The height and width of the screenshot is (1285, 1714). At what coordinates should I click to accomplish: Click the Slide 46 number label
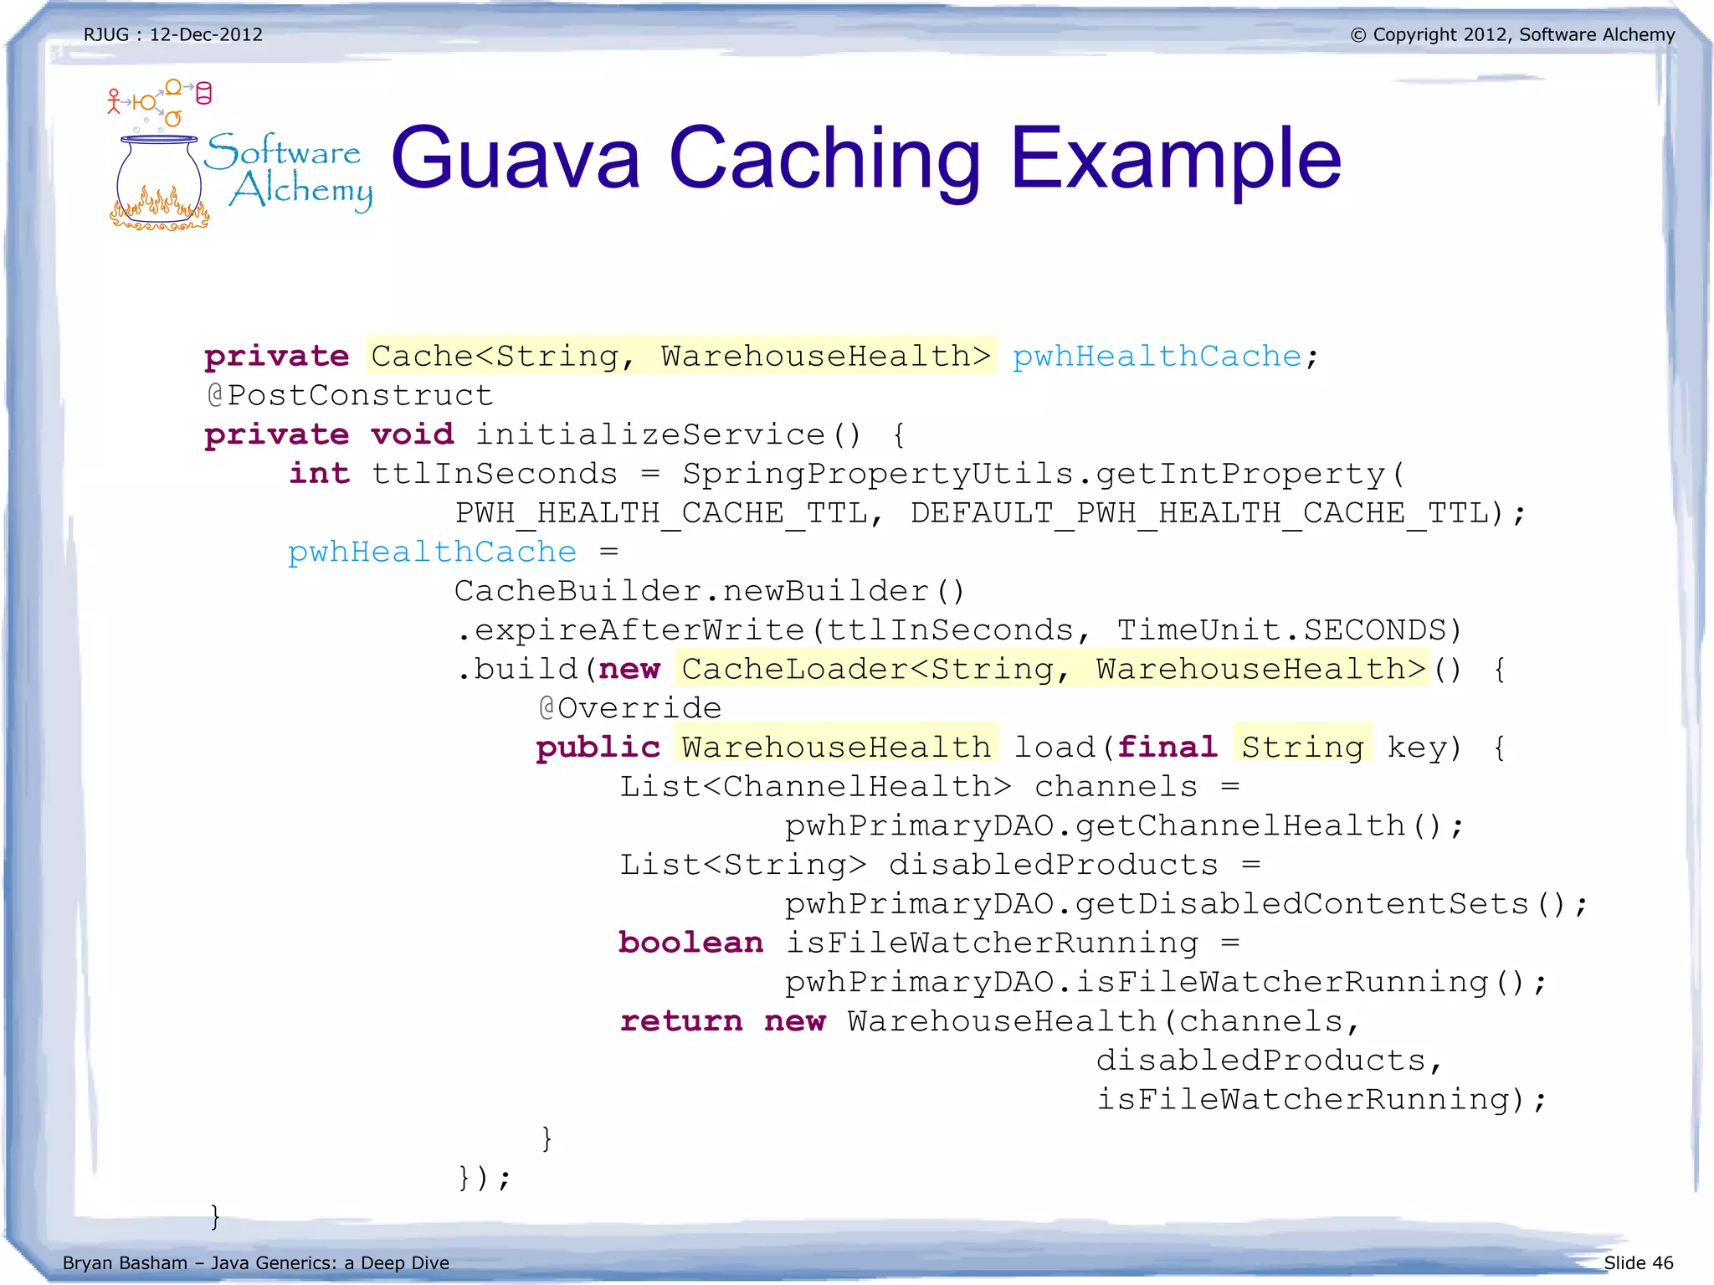coord(1638,1262)
